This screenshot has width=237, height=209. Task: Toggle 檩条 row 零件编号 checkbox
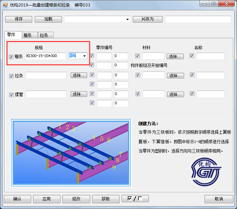(x=92, y=56)
